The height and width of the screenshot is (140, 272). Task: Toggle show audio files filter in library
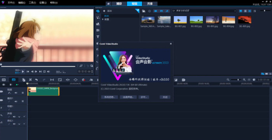click(167, 11)
